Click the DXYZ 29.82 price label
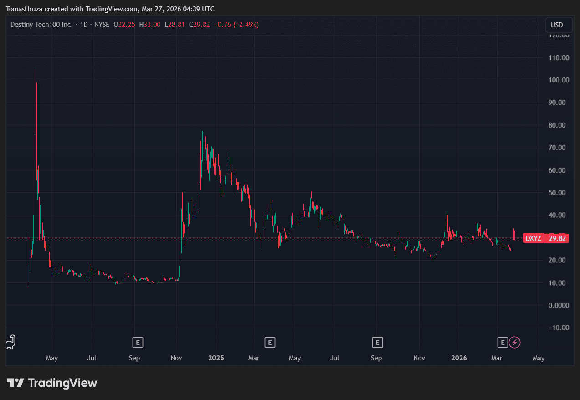Image resolution: width=580 pixels, height=400 pixels. [x=545, y=238]
